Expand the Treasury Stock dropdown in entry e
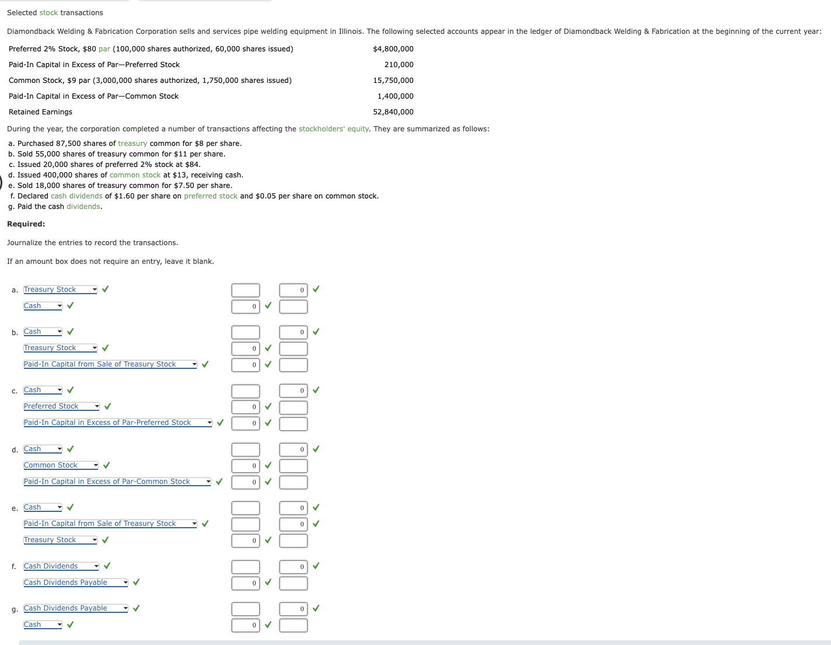831x645 pixels. tap(60, 540)
